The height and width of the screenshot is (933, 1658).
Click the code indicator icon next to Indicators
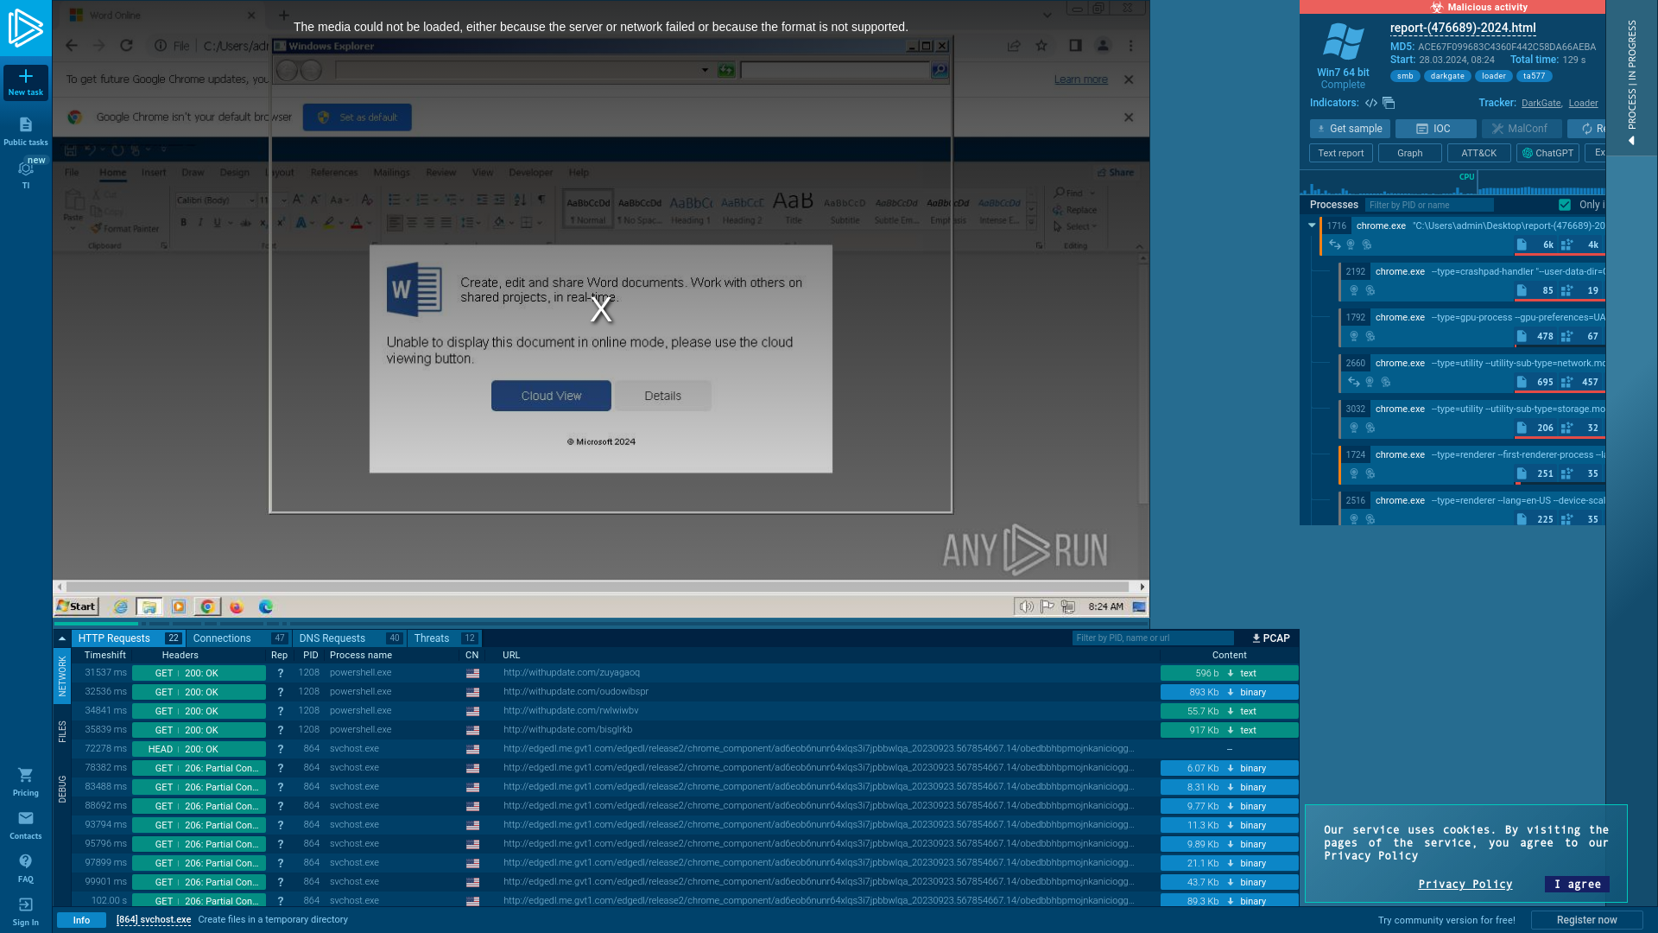click(1371, 103)
